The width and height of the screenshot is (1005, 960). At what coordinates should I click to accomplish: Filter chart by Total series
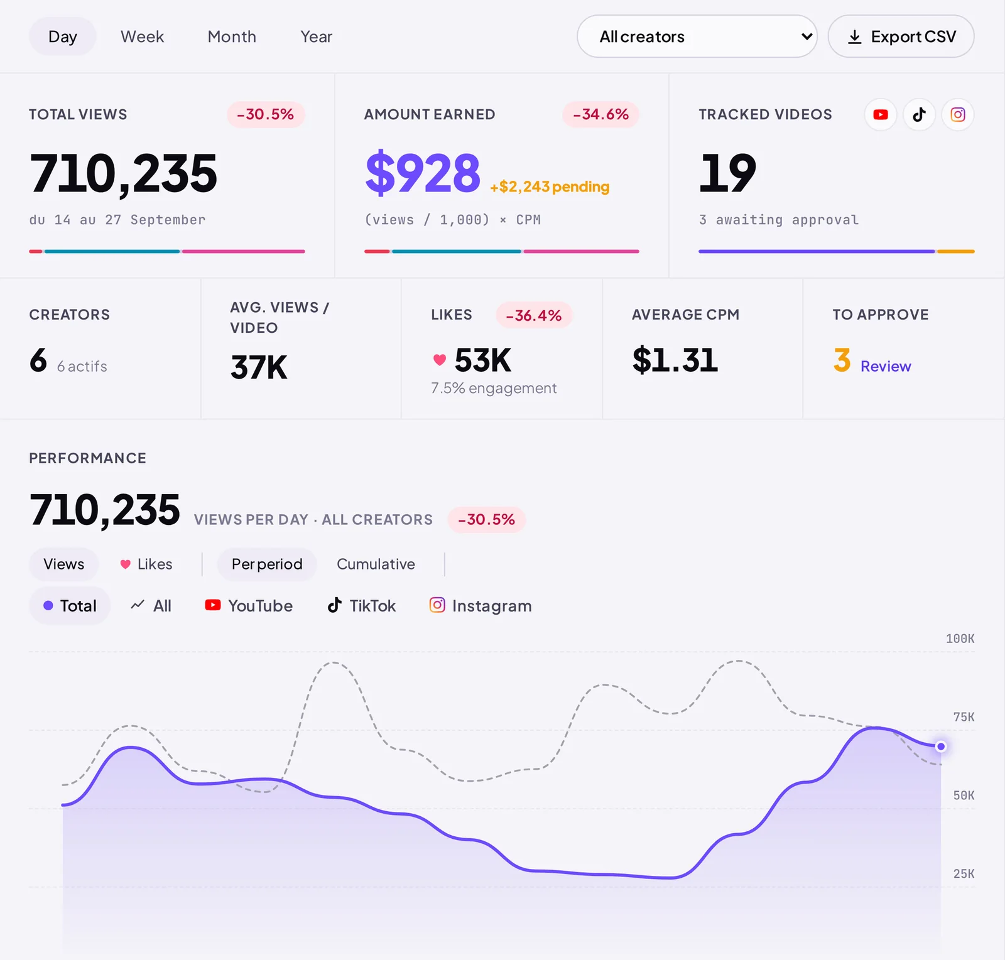(x=70, y=605)
